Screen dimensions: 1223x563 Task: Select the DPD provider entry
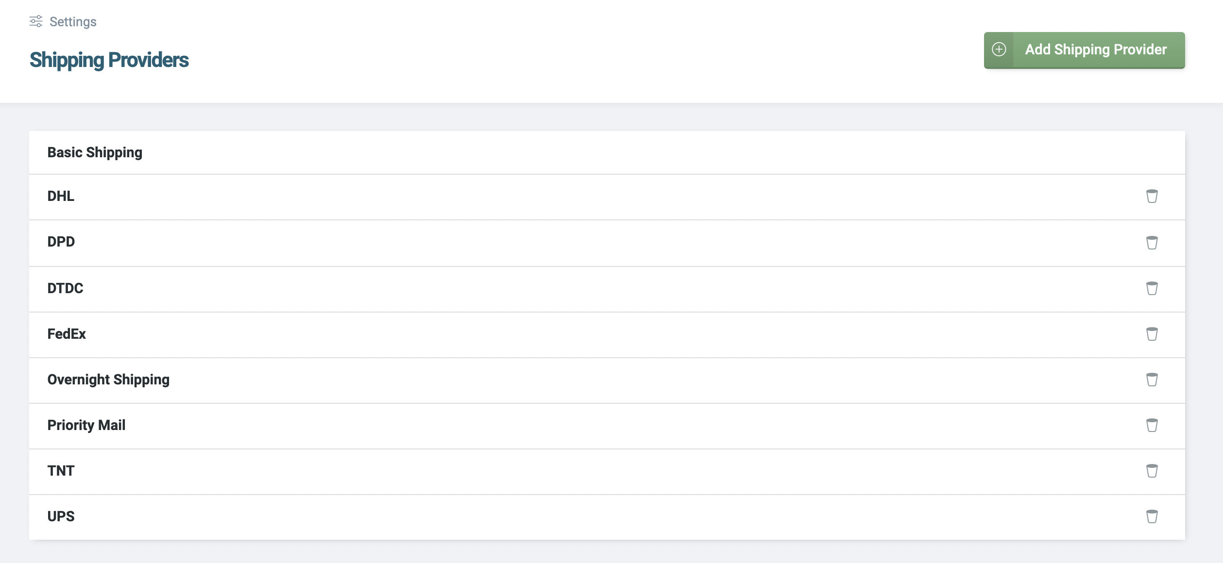click(x=607, y=243)
